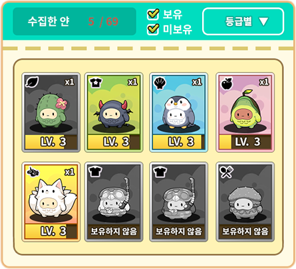Open the avocado character card
The height and width of the screenshot is (269, 296).
pyautogui.click(x=245, y=112)
